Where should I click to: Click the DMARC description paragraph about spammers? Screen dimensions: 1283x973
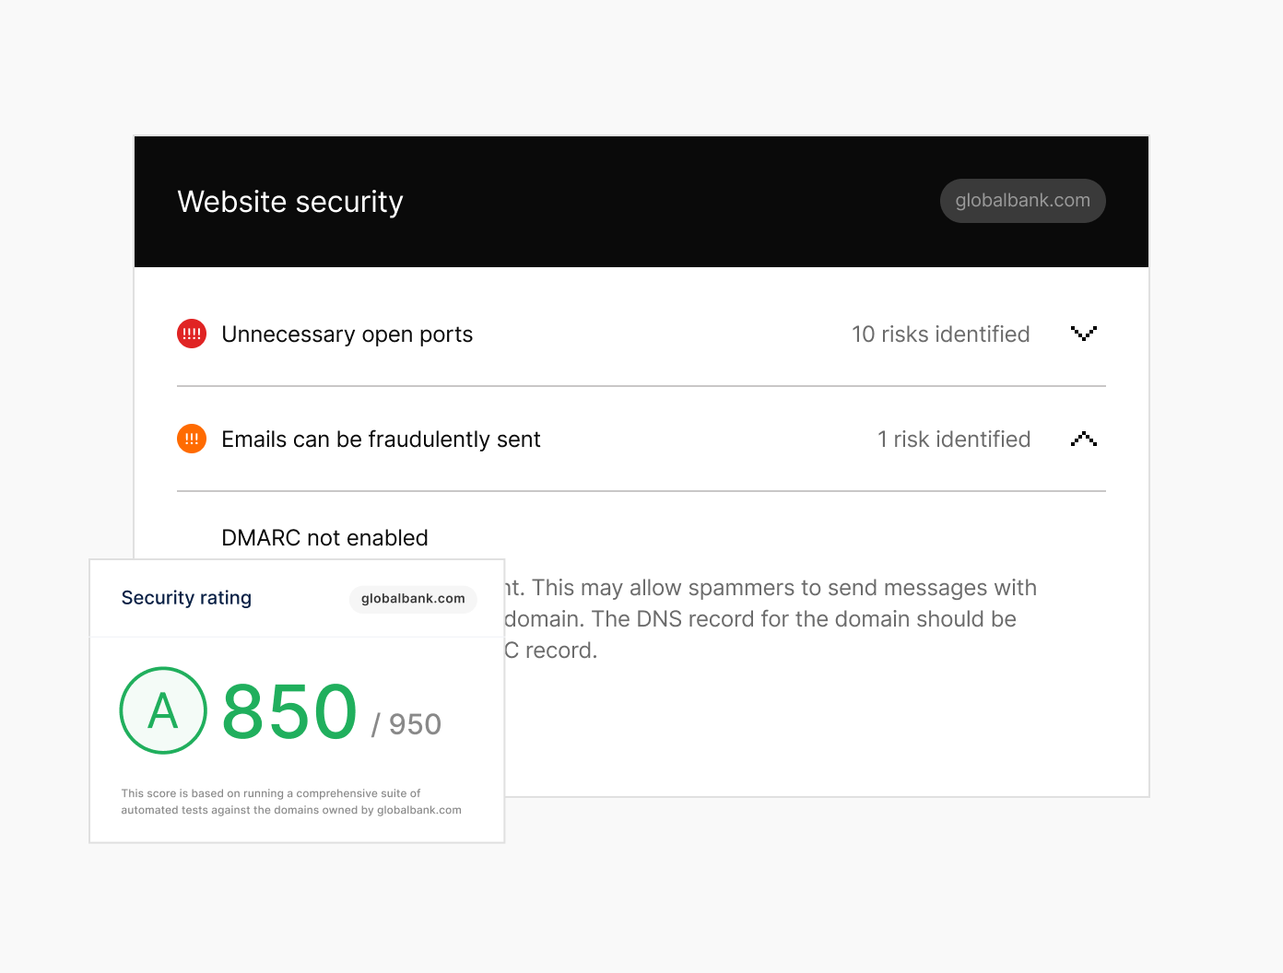771,619
